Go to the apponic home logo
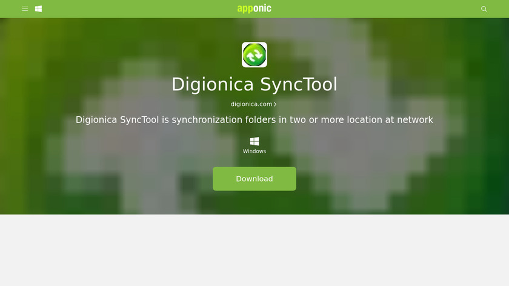The width and height of the screenshot is (509, 286). (254, 8)
